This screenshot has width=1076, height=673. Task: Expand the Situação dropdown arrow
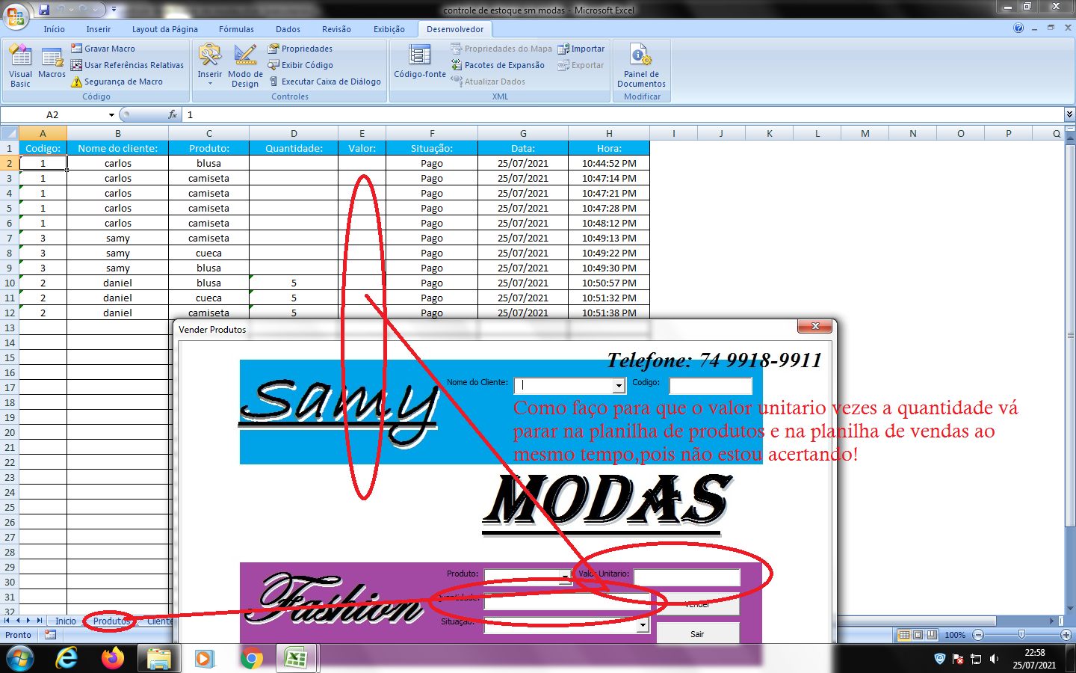tap(643, 625)
